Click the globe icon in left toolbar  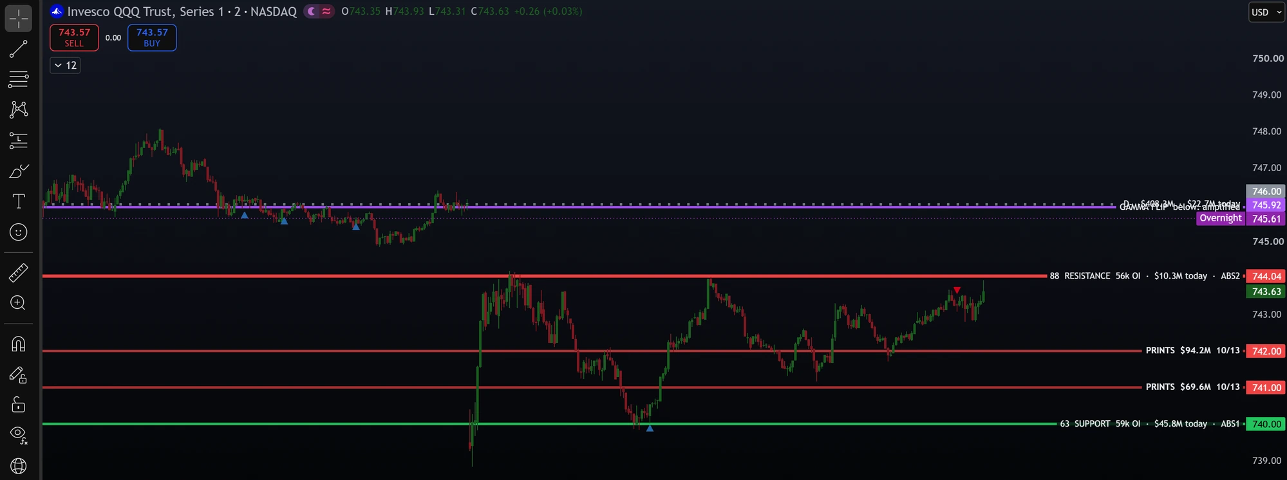tap(18, 465)
